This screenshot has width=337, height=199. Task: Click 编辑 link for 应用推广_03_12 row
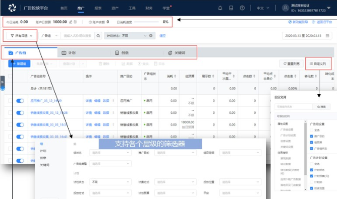coord(97,101)
